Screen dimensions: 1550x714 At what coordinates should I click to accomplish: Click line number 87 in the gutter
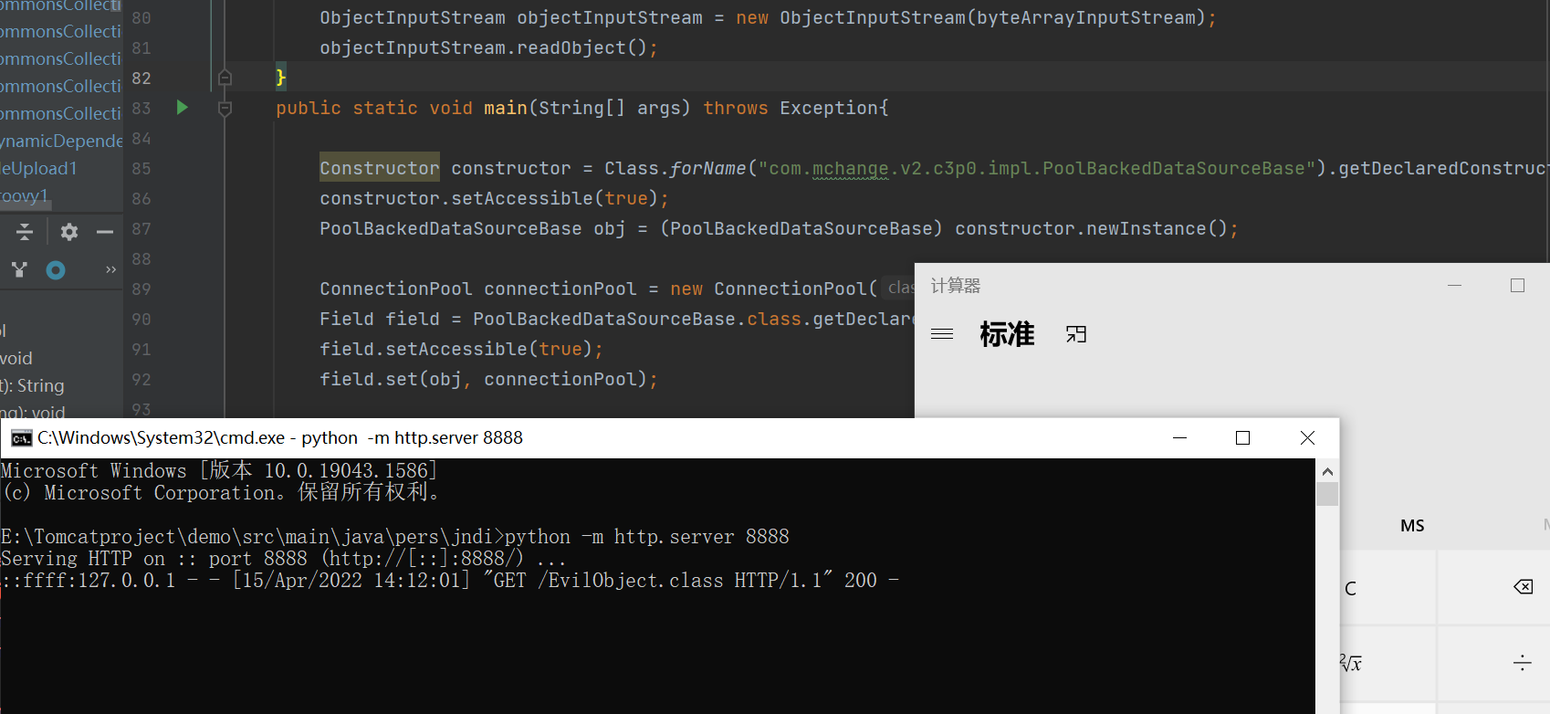[141, 228]
